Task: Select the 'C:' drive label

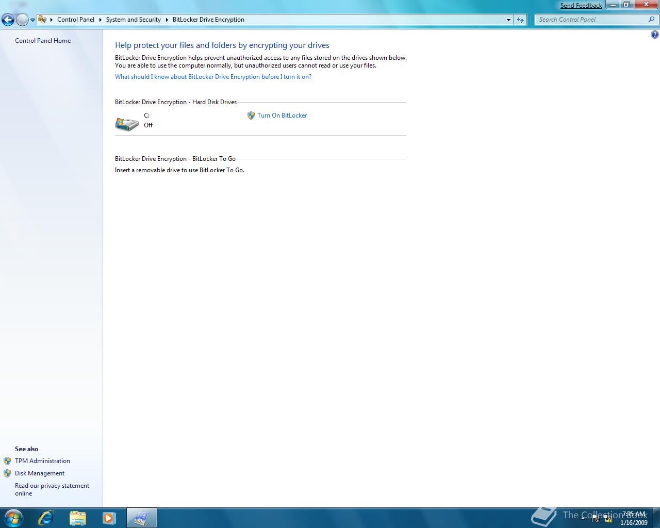Action: (x=147, y=115)
